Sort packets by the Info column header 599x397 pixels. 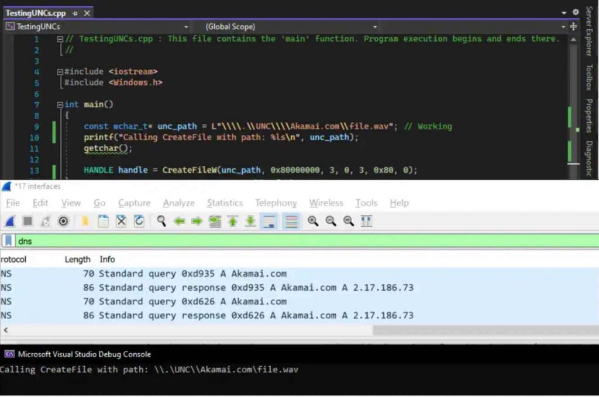(x=107, y=259)
